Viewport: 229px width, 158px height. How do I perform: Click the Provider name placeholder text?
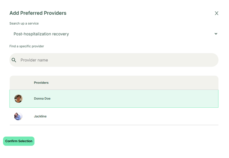point(34,60)
